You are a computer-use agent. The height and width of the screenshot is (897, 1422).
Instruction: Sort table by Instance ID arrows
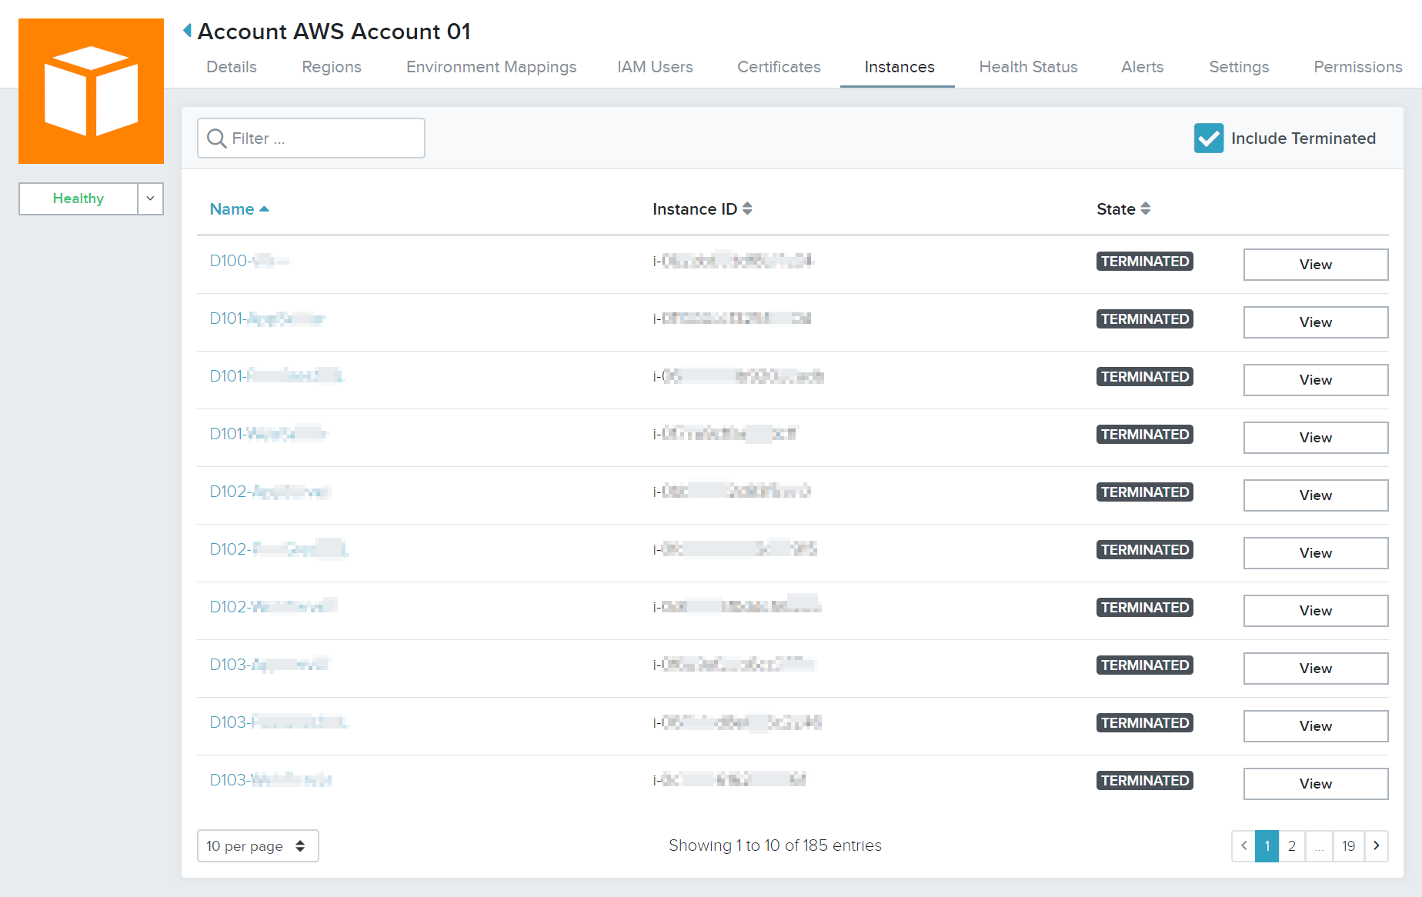pyautogui.click(x=747, y=208)
